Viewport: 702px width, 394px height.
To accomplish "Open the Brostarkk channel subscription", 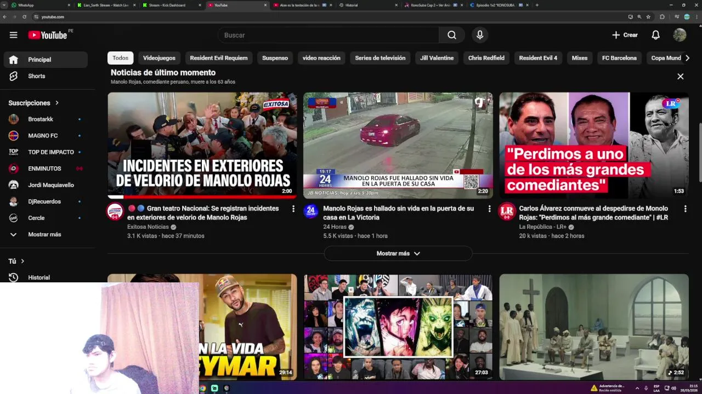I will point(46,119).
